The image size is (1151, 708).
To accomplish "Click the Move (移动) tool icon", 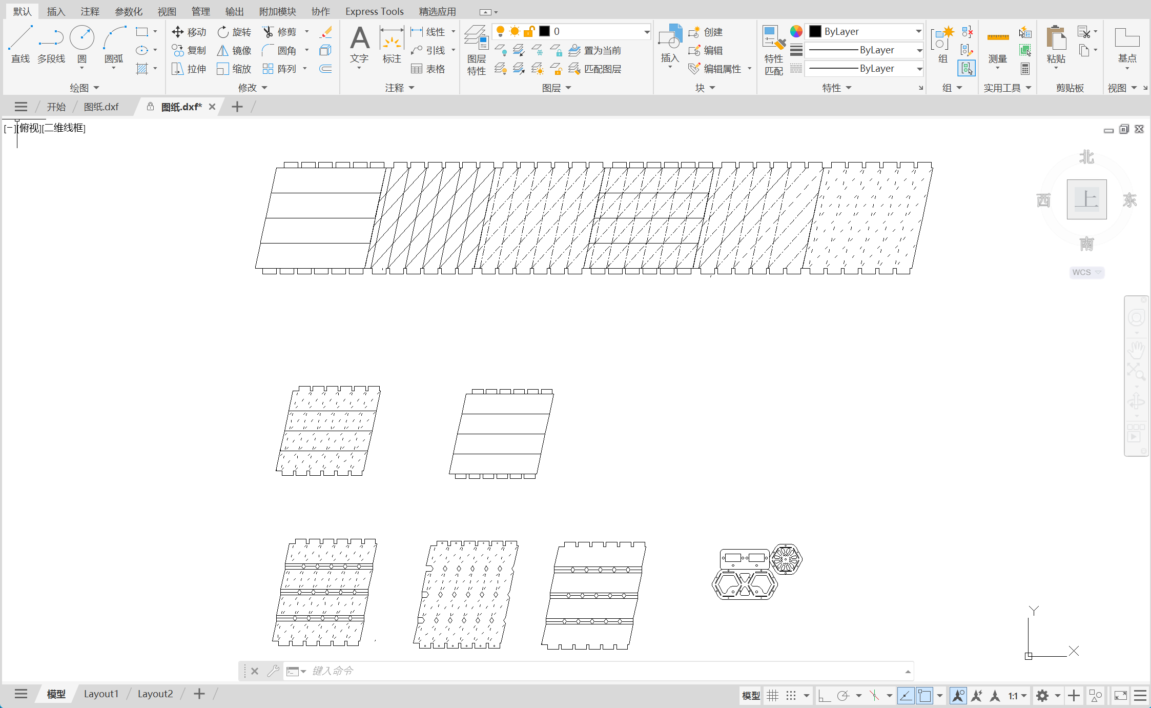I will pyautogui.click(x=178, y=32).
